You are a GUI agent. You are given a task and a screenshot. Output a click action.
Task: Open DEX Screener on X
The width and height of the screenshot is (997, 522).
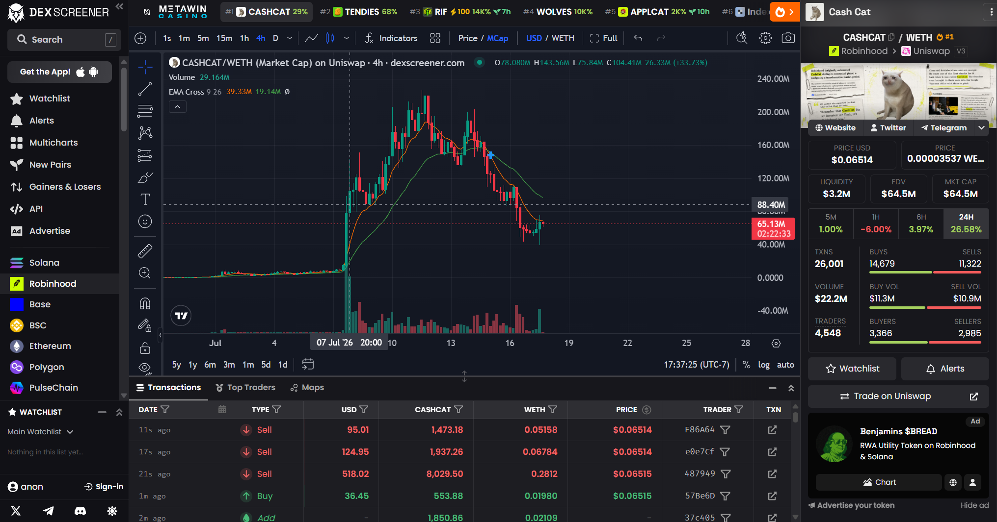point(16,511)
